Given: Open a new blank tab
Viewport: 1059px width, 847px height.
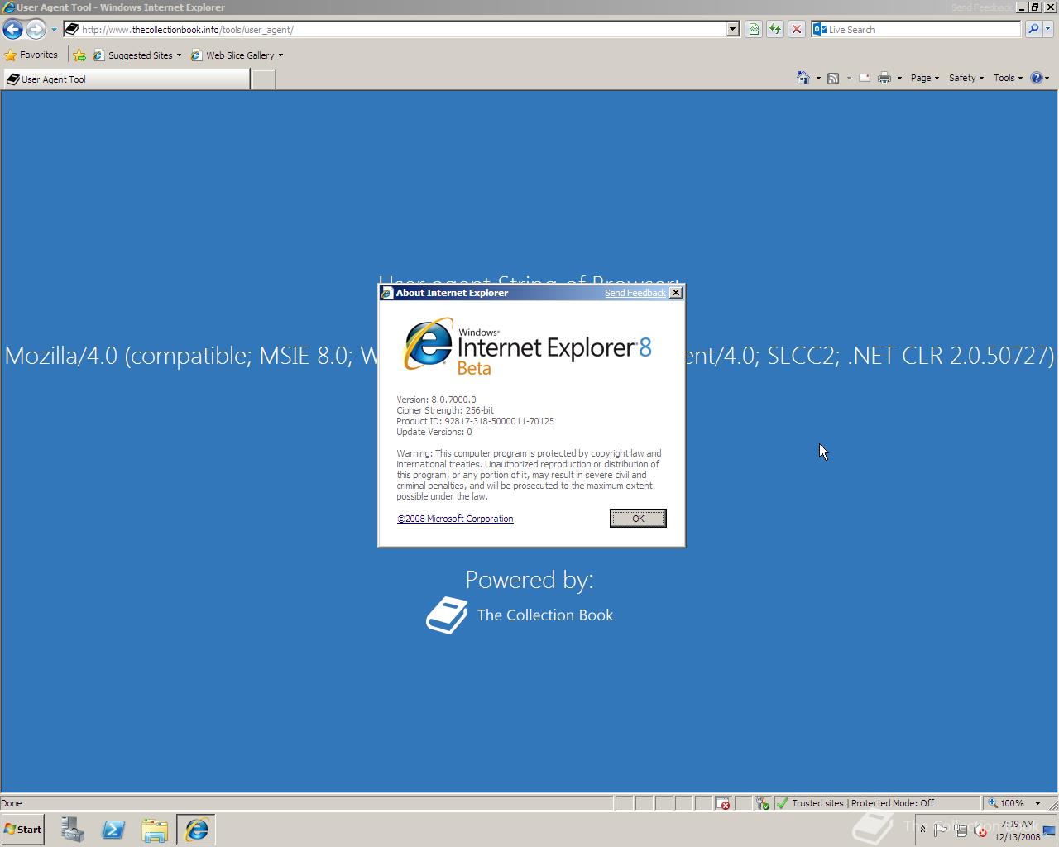Looking at the screenshot, I should coord(263,79).
